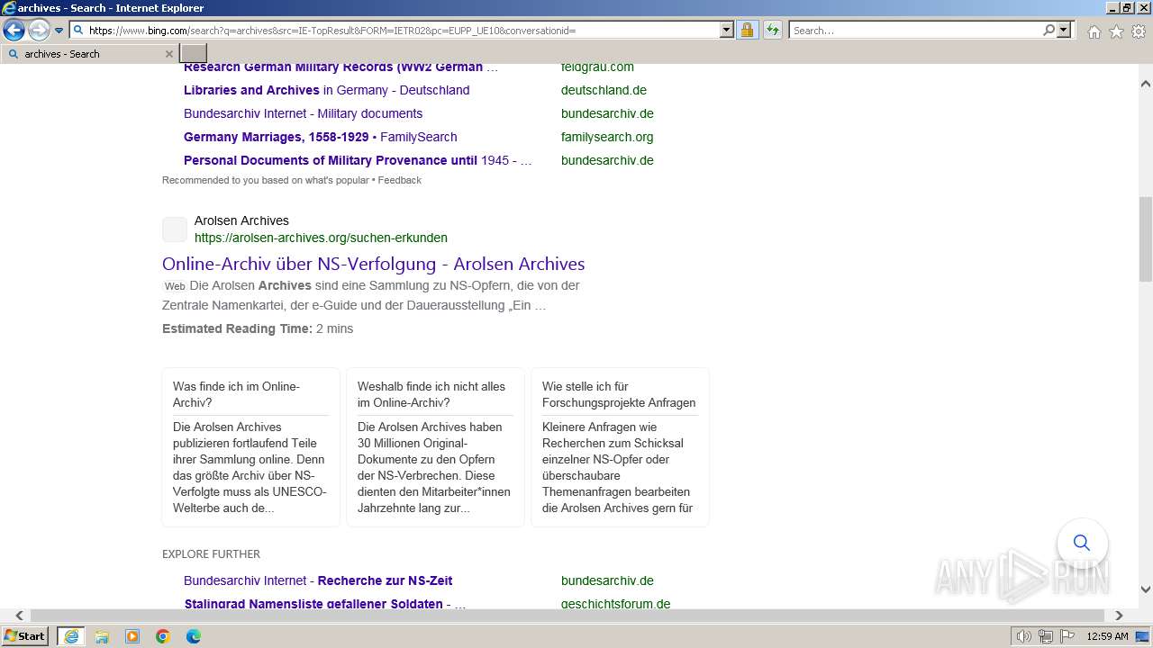
Task: Click the browser Back arrow button
Action: 14,30
